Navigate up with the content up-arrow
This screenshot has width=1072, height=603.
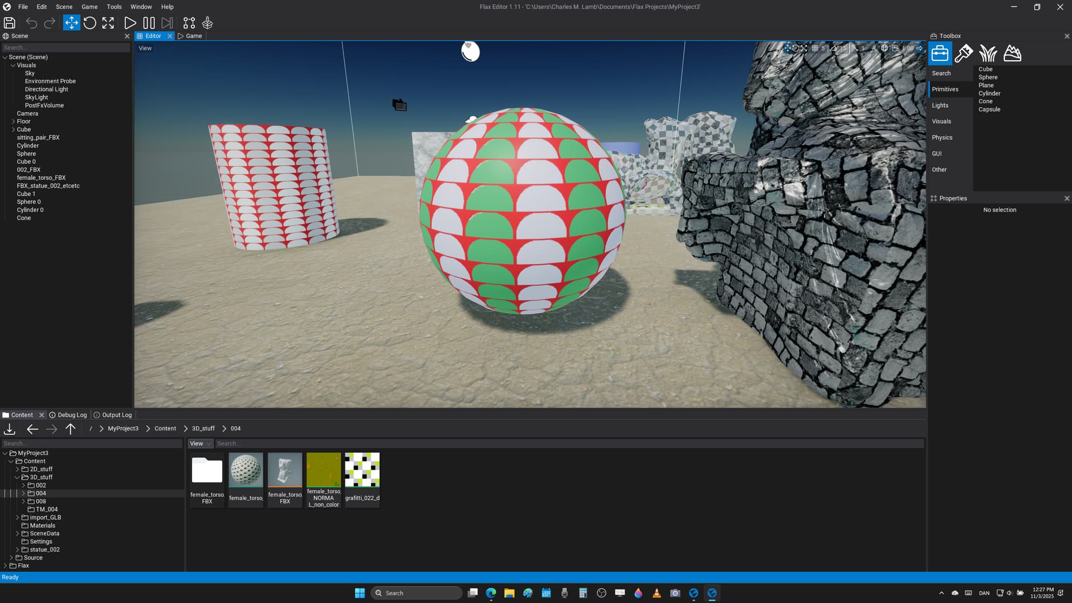(70, 429)
